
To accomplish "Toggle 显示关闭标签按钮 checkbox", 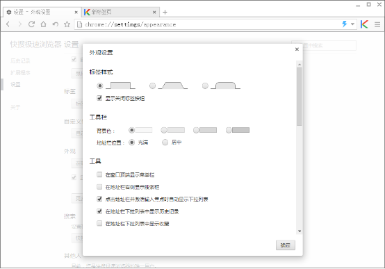I will (x=99, y=98).
